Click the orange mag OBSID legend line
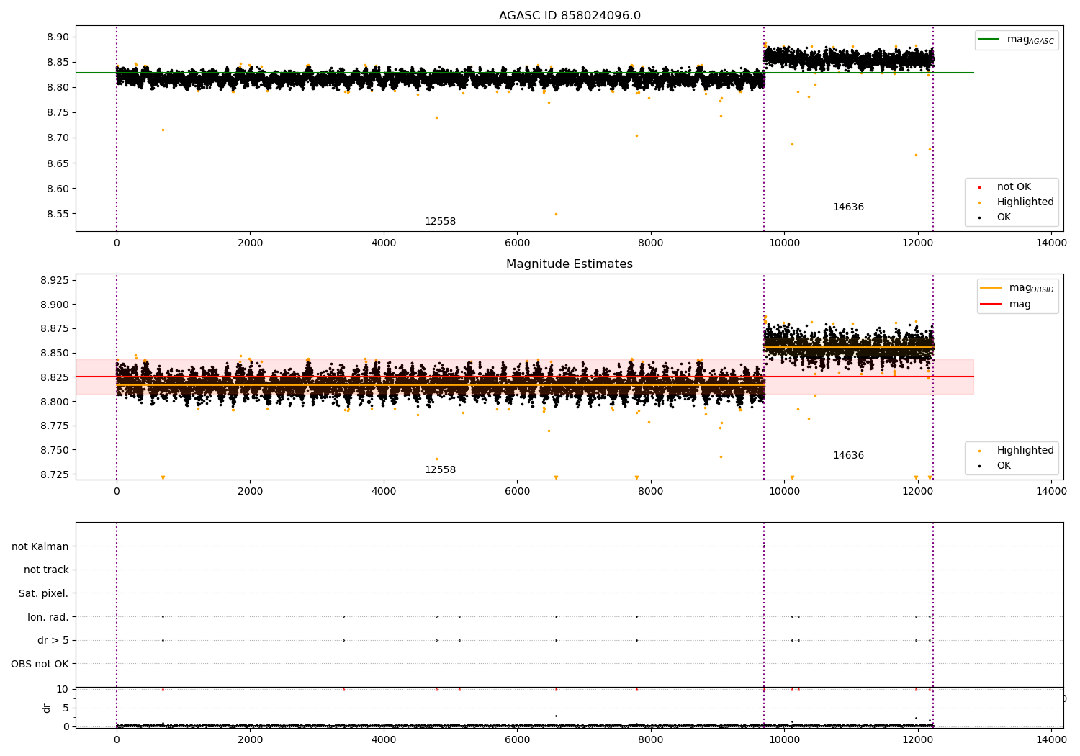1080x756 pixels. coord(991,288)
